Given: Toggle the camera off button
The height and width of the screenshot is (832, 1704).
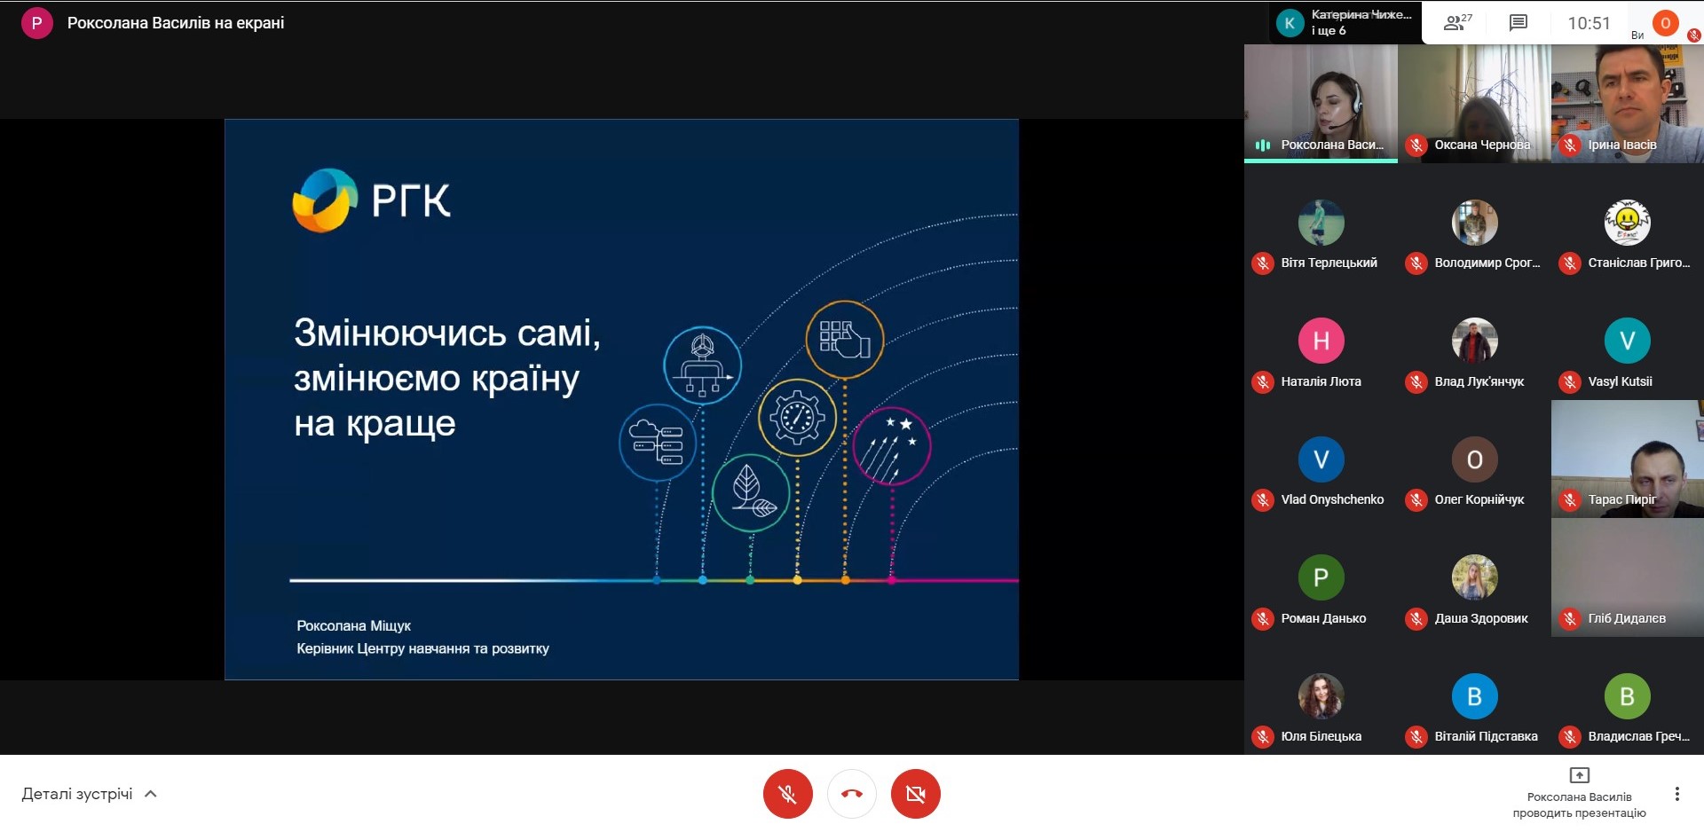Looking at the screenshot, I should point(915,794).
